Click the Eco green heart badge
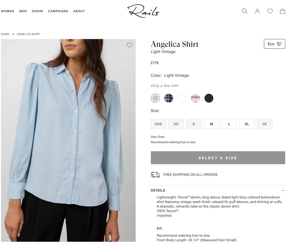289x243 pixels. [274, 44]
